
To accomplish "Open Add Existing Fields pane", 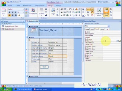I will pos(99,12).
